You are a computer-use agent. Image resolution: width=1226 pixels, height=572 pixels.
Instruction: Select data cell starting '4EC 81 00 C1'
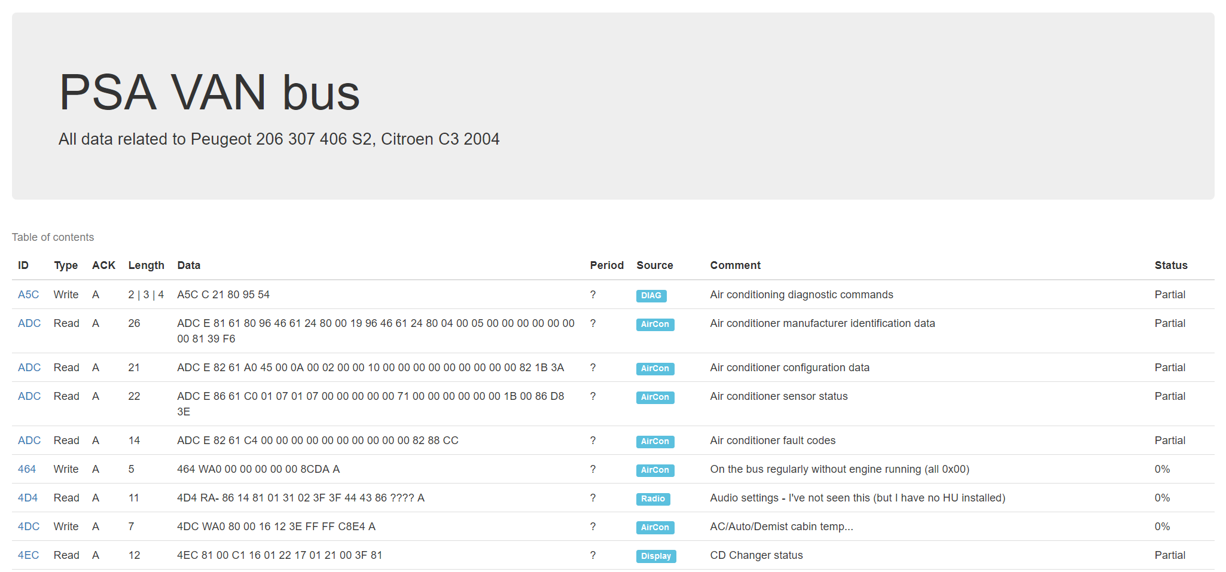[x=280, y=555]
